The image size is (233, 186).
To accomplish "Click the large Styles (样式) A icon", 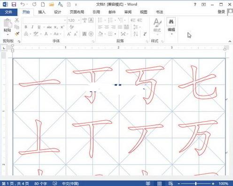I will click(x=157, y=23).
